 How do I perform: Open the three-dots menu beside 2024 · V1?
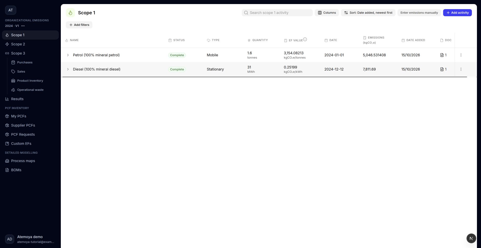23,26
